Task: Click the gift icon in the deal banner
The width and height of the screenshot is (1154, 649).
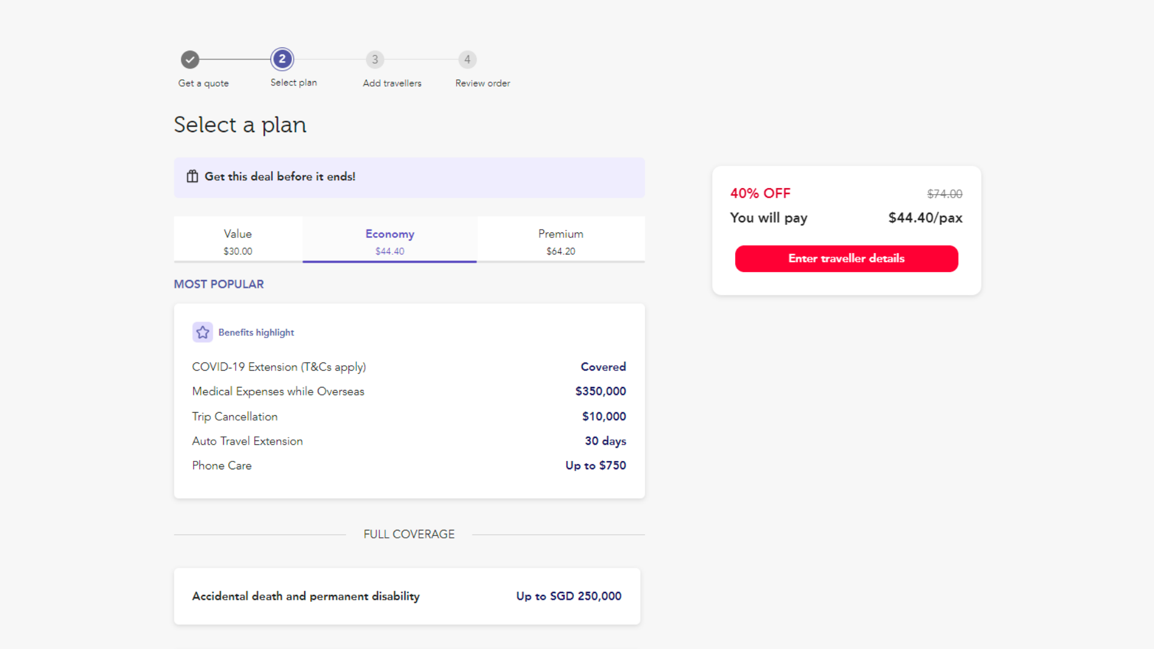Action: pos(192,176)
